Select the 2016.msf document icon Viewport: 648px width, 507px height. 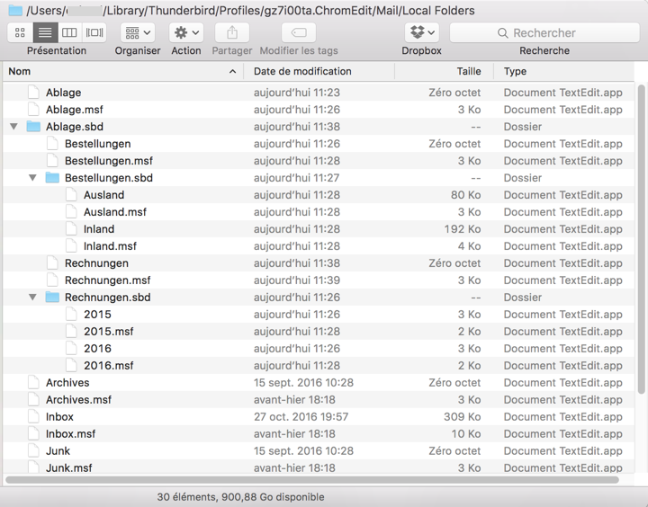click(x=71, y=365)
